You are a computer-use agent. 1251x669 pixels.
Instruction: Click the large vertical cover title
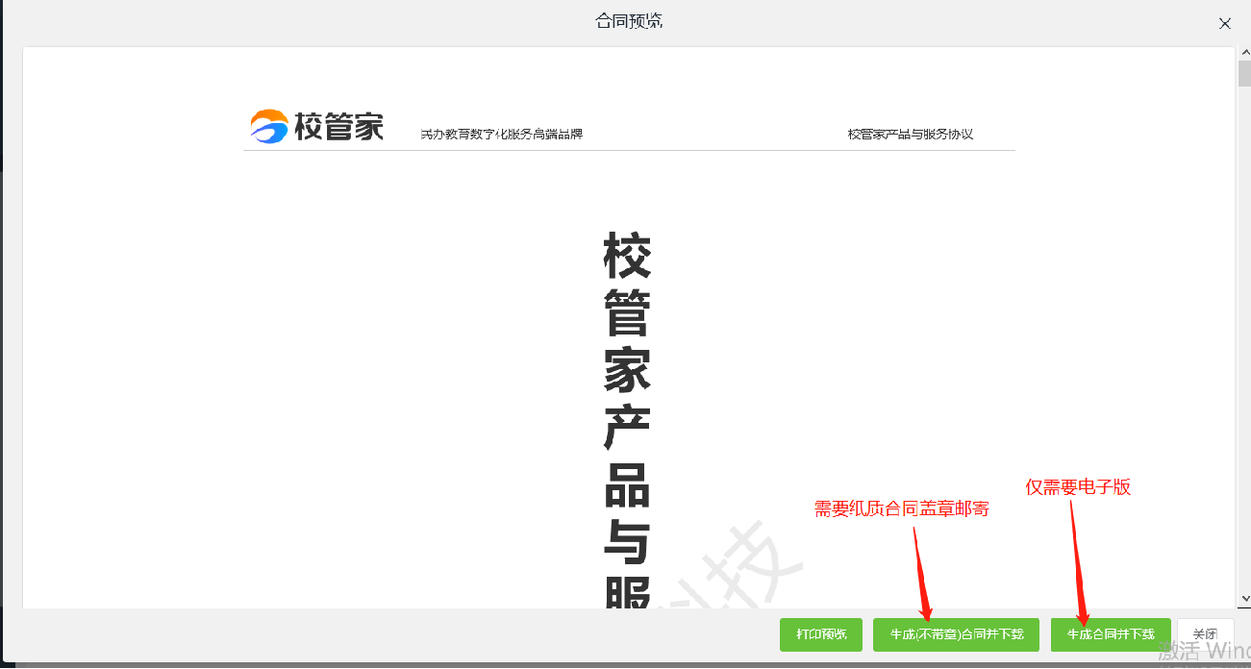pos(627,421)
